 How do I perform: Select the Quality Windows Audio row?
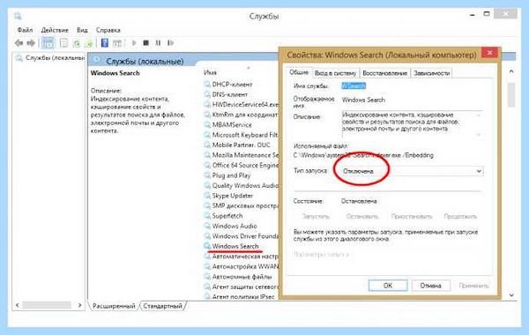click(x=242, y=185)
